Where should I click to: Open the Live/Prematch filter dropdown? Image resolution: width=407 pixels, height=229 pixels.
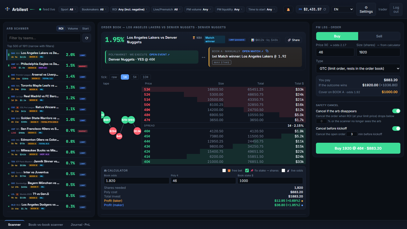167,9
